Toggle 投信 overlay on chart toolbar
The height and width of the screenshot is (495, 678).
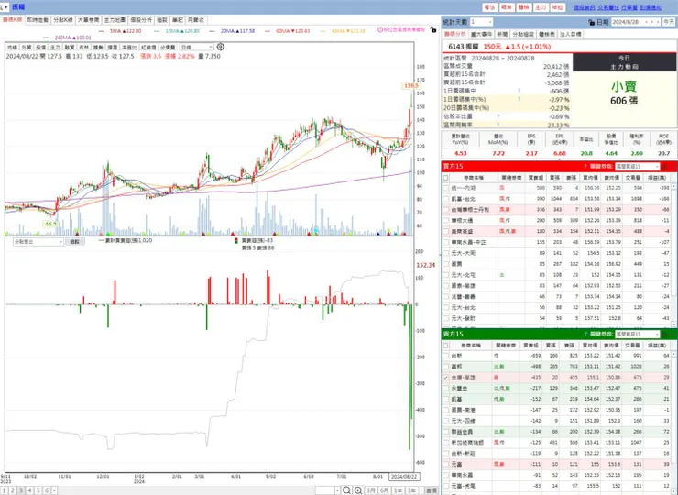pyautogui.click(x=40, y=47)
